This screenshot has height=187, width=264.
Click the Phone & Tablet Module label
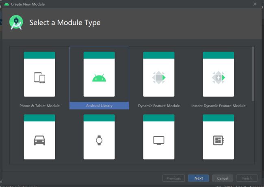click(x=39, y=106)
